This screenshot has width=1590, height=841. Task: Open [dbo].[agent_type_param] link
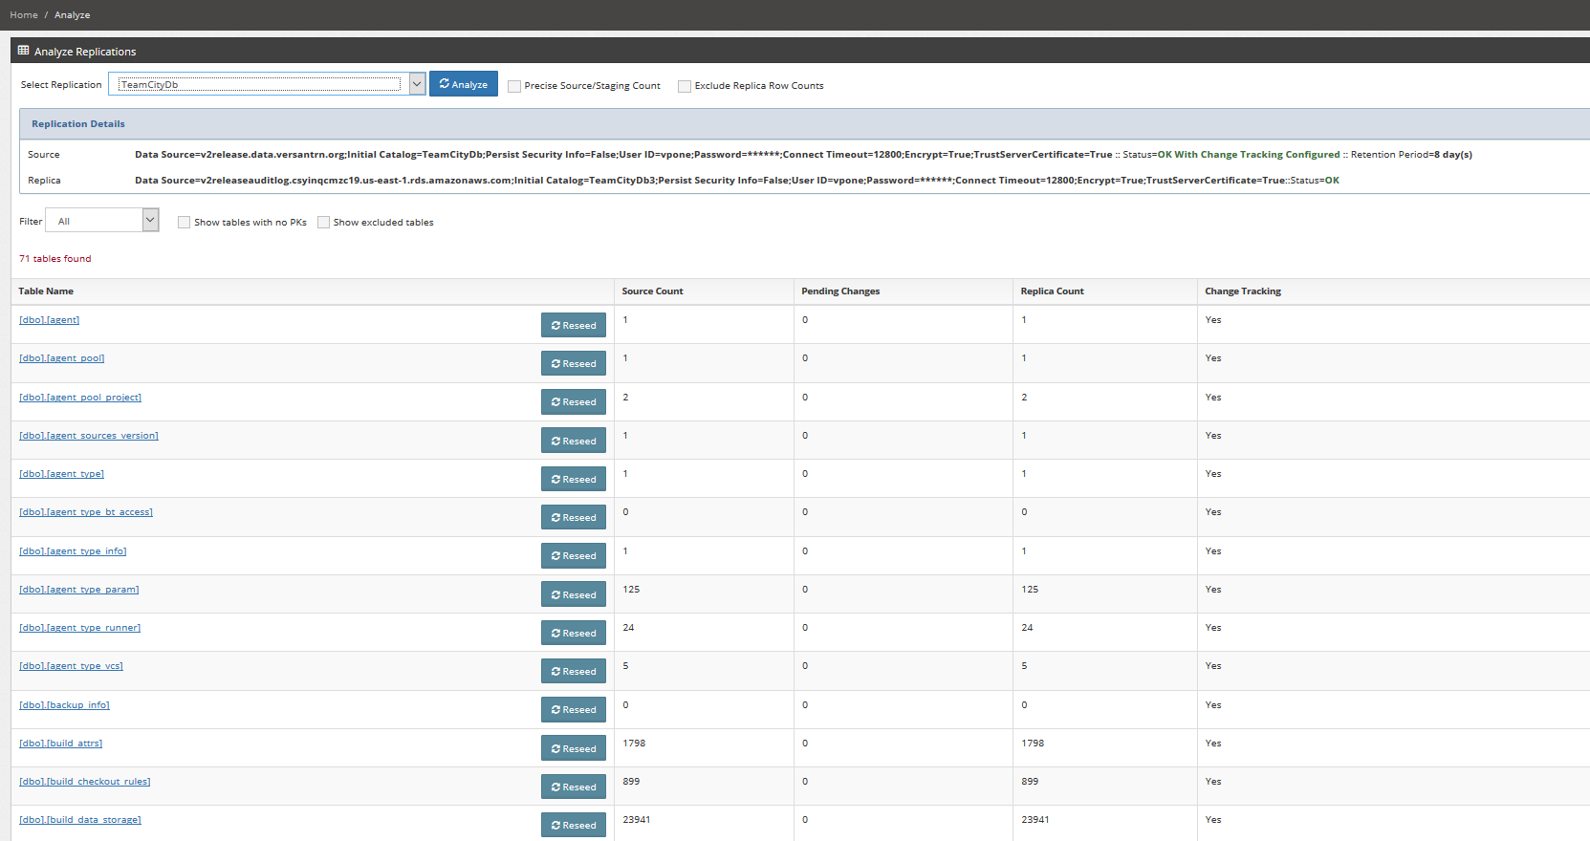pyautogui.click(x=79, y=590)
